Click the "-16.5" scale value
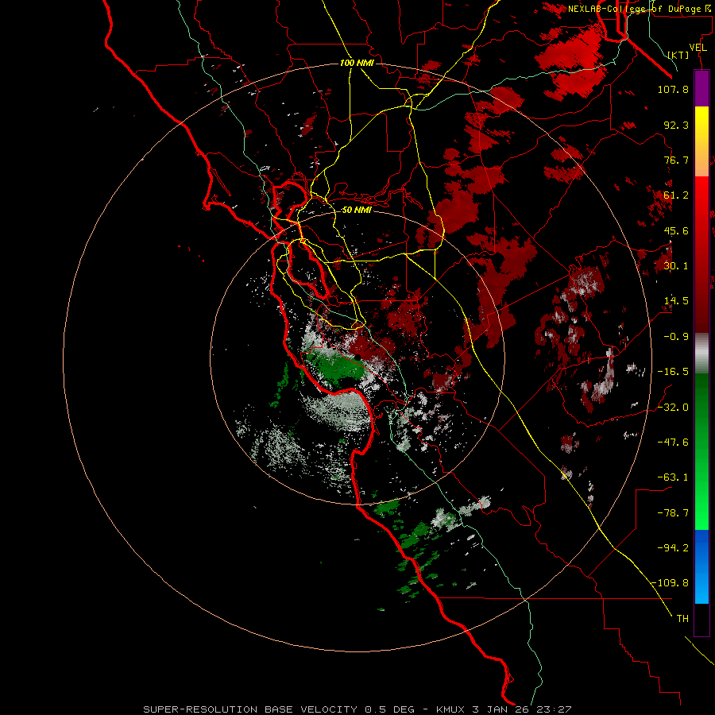 point(673,372)
